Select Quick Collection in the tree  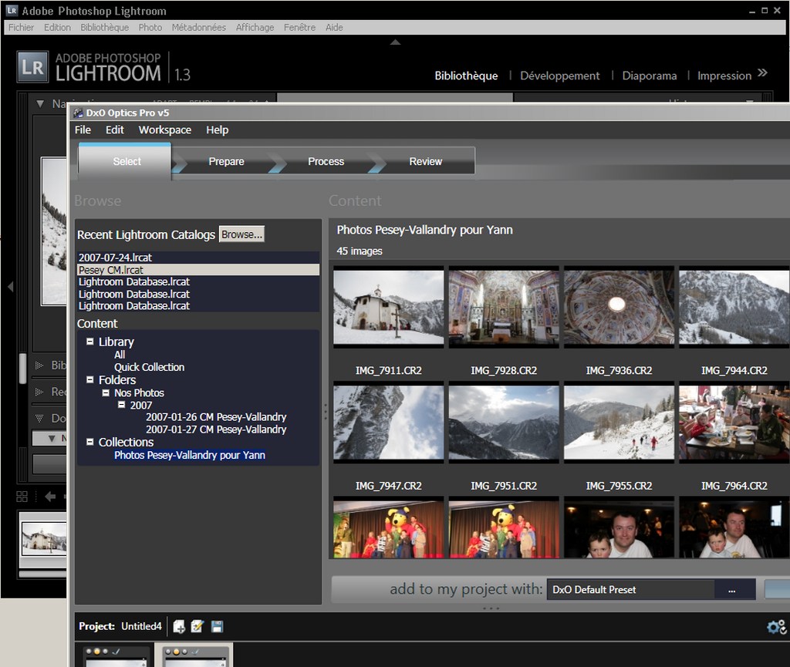click(149, 367)
